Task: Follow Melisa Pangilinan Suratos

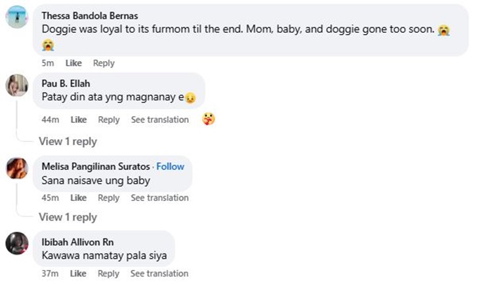Action: coord(170,166)
